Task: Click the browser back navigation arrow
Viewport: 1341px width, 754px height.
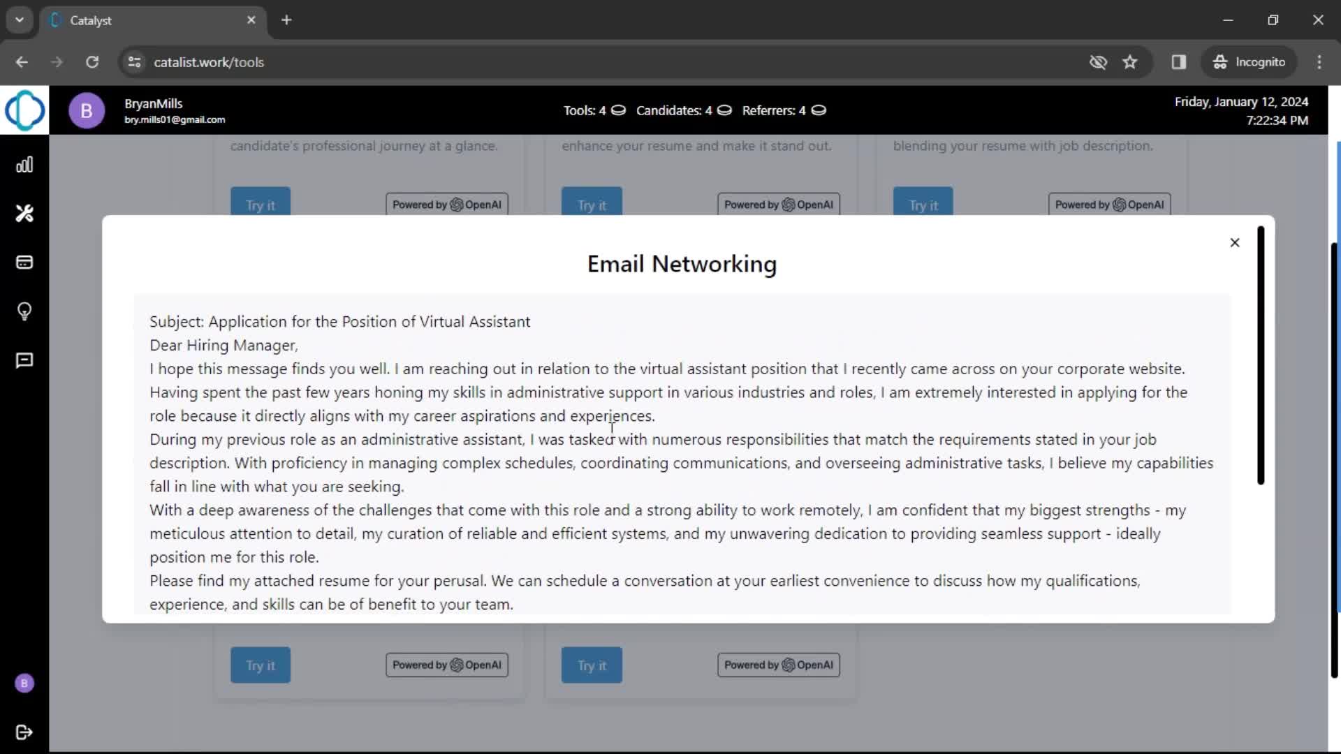Action: point(22,61)
